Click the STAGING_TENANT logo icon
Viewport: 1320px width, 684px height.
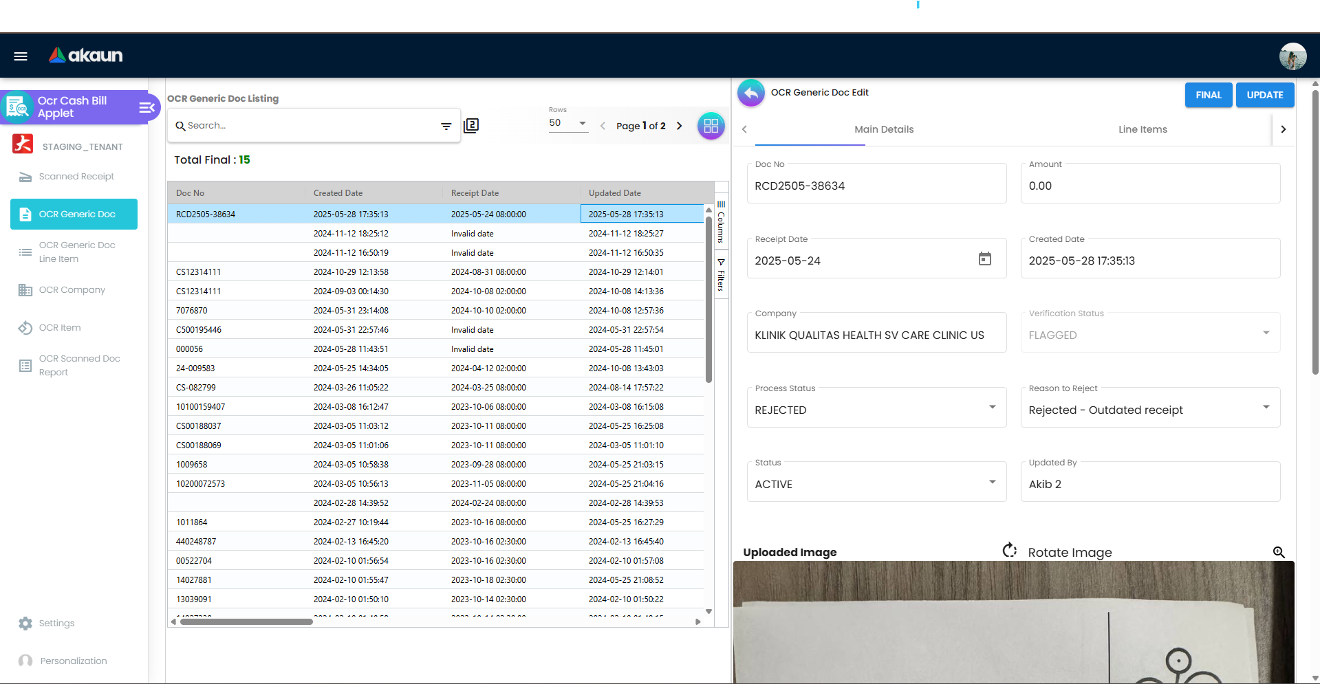click(23, 144)
